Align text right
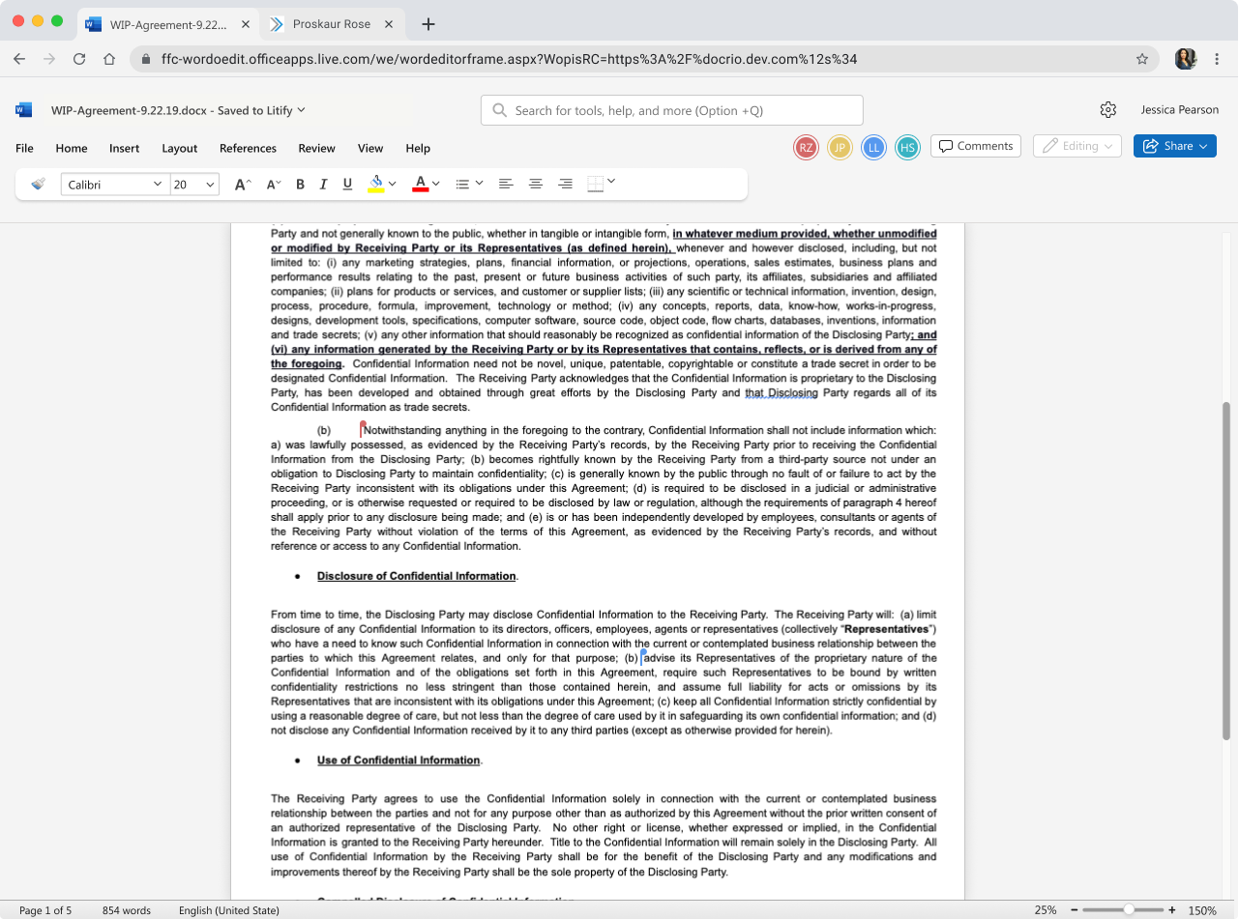This screenshot has height=919, width=1239. (x=566, y=184)
